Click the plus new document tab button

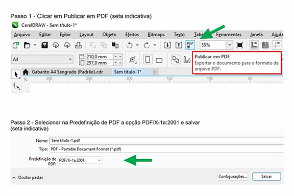(155, 72)
